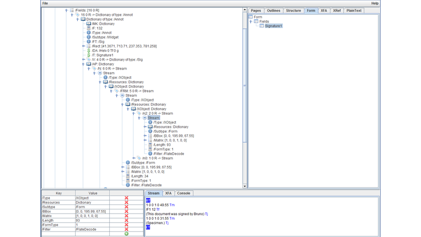
Task: Click the /BBox value cell in table
Action: [92, 211]
